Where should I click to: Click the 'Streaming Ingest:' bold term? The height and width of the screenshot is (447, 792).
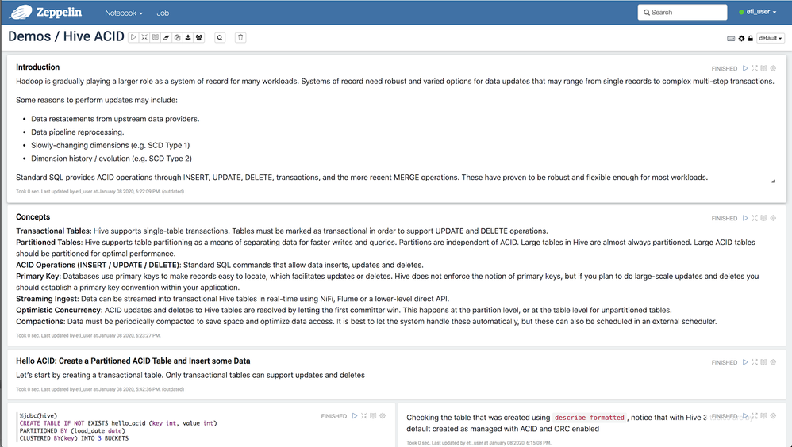click(48, 299)
